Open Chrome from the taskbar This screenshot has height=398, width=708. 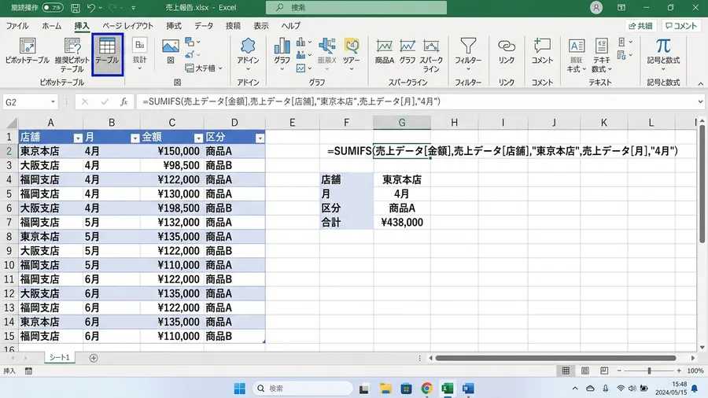(426, 388)
